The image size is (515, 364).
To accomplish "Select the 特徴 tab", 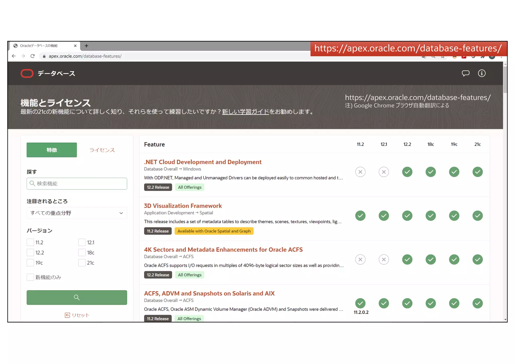I will pyautogui.click(x=52, y=150).
